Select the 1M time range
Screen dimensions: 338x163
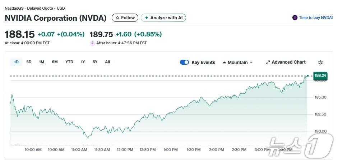point(42,62)
